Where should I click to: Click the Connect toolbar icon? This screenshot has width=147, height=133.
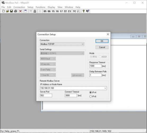pos(31,11)
